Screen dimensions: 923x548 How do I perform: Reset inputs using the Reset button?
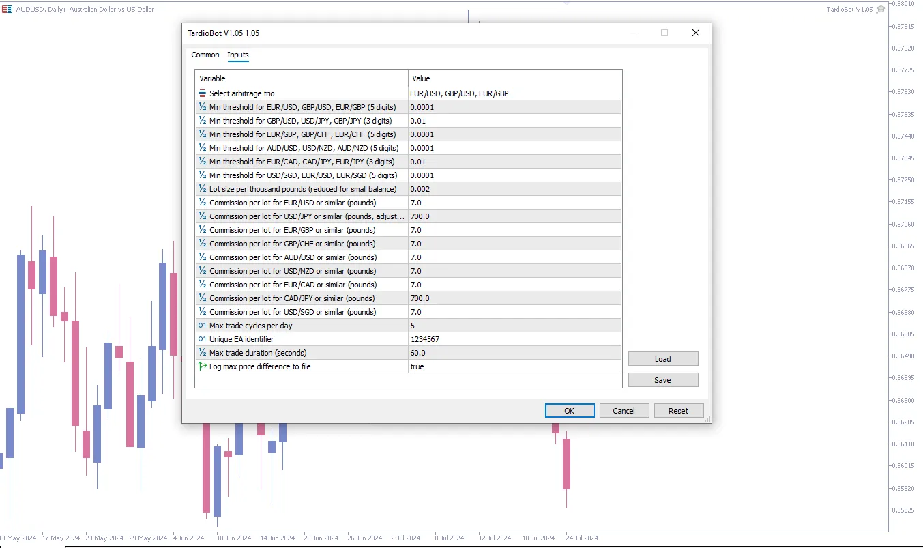678,411
